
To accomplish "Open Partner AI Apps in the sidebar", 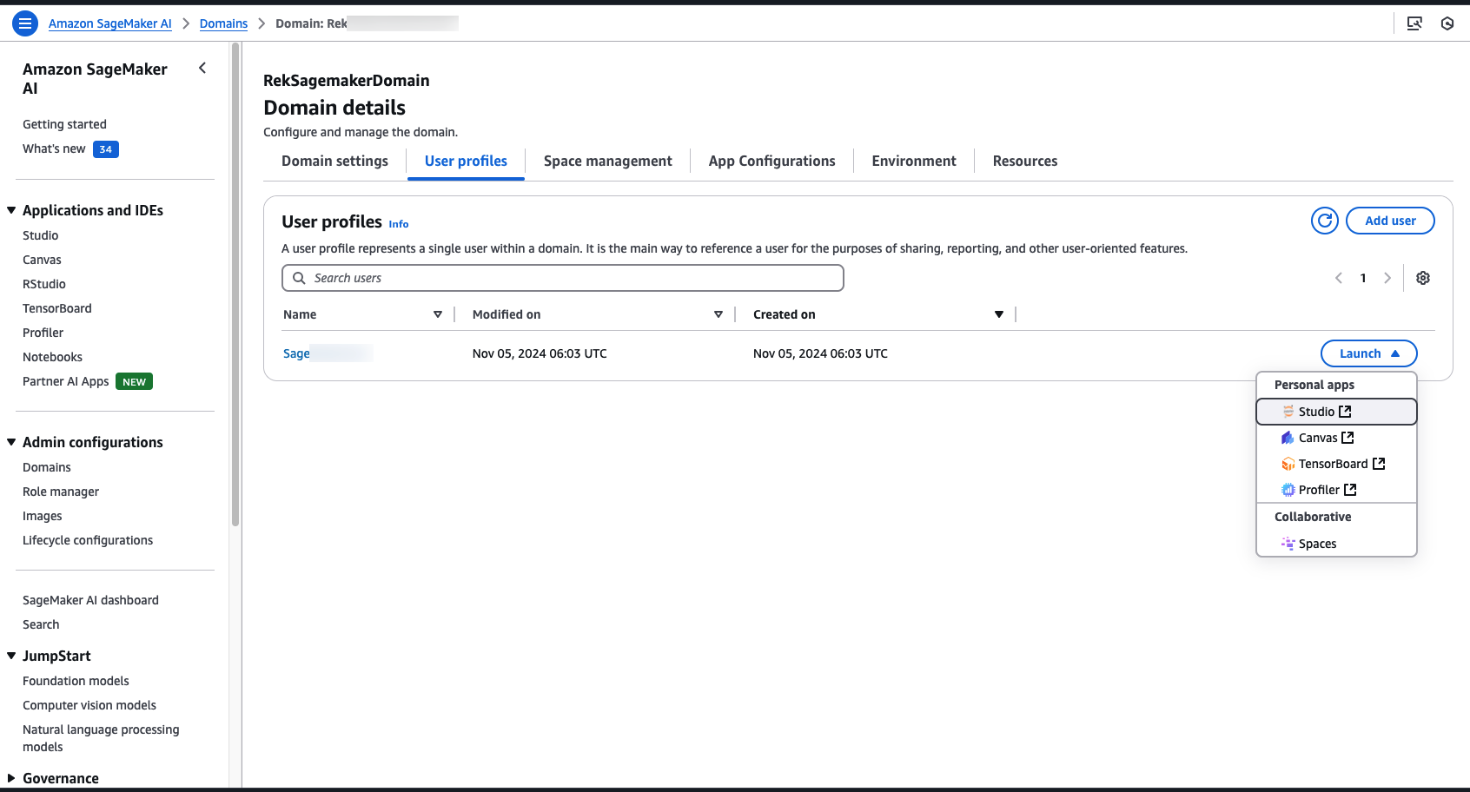I will point(66,381).
